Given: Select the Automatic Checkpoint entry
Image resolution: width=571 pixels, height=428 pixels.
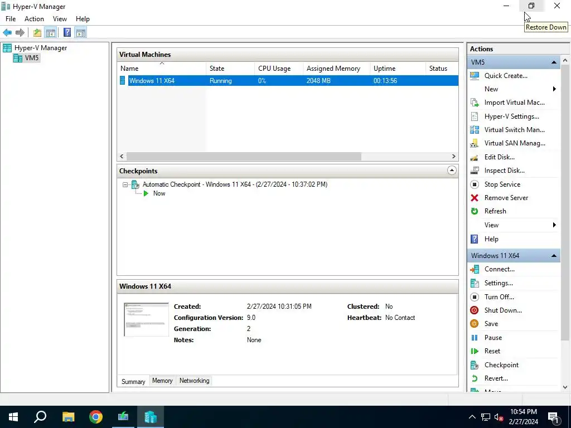Looking at the screenshot, I should coord(235,184).
